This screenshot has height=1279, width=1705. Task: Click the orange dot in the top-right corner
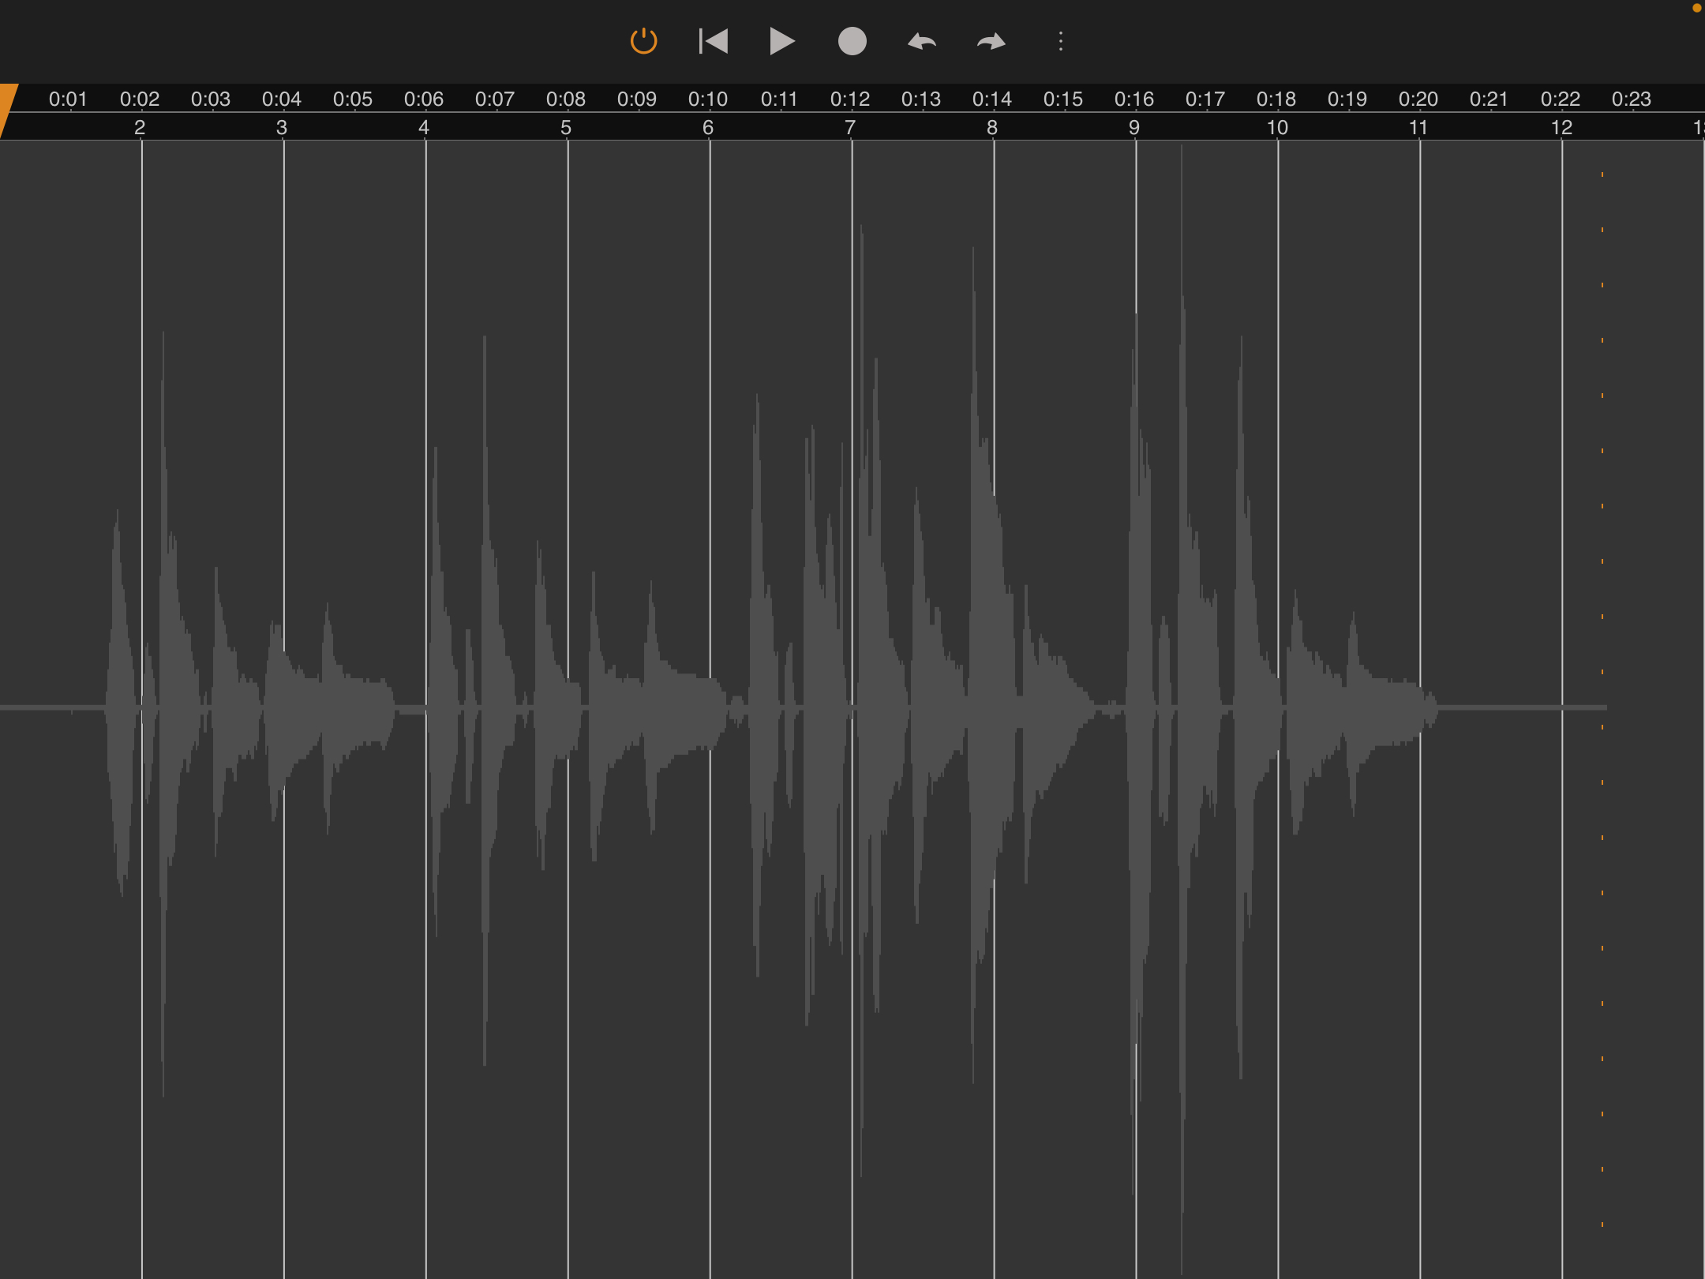click(x=1696, y=8)
